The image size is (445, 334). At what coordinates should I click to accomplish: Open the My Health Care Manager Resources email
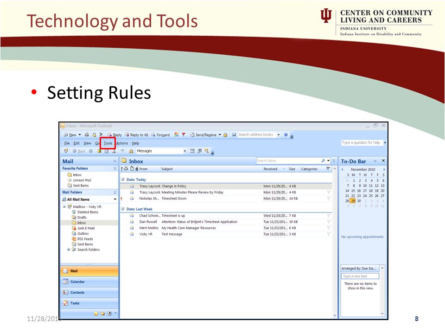226,228
